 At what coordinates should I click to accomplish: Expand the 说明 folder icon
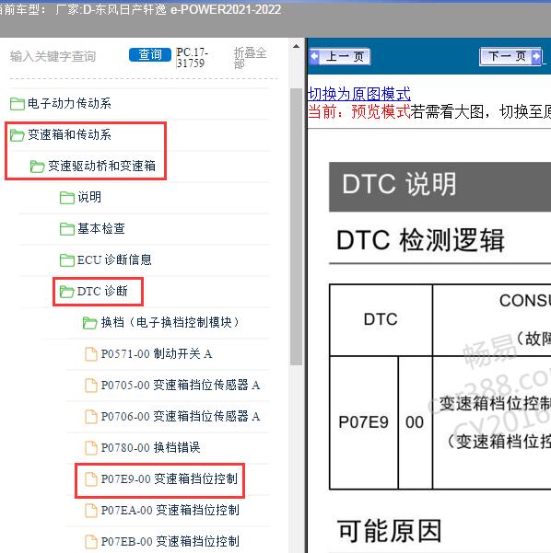point(66,198)
